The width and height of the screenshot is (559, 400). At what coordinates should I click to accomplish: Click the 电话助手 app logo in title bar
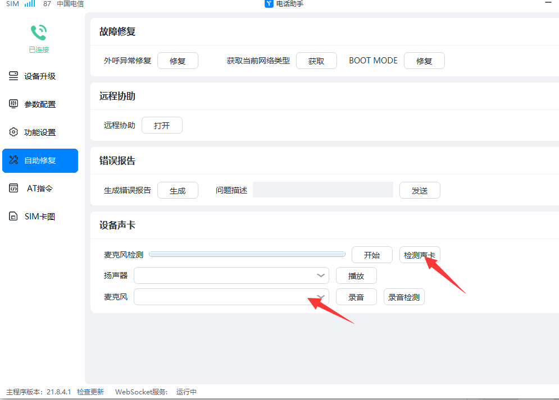[x=269, y=3]
